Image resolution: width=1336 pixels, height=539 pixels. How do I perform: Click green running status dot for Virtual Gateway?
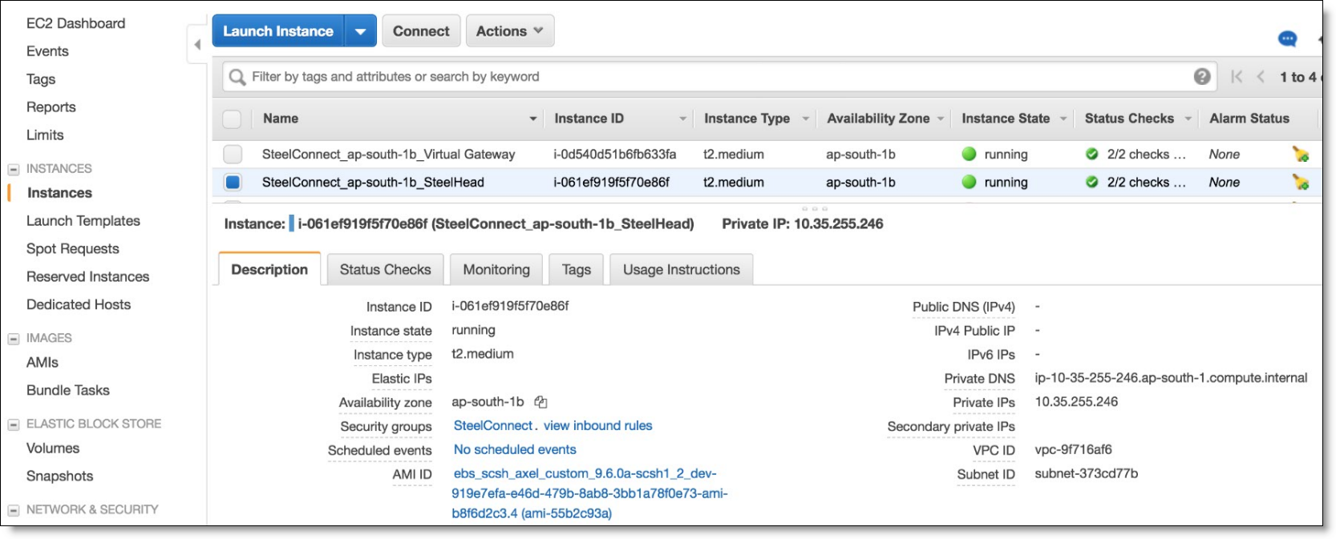tap(969, 154)
